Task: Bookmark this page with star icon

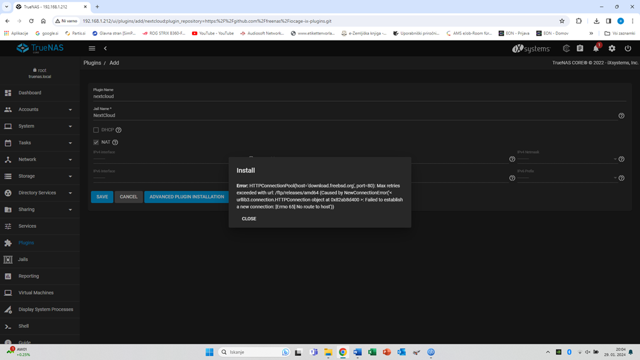Action: [562, 21]
